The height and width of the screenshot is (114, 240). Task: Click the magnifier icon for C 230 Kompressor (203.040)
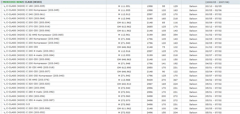click(x=4, y=63)
